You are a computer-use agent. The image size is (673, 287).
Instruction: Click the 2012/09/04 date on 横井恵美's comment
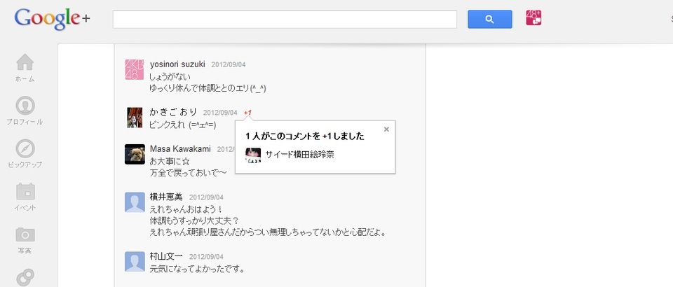pos(206,197)
